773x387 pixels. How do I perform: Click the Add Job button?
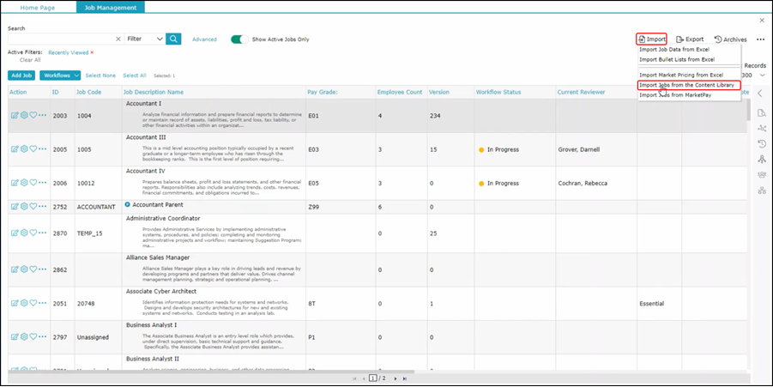click(x=21, y=76)
